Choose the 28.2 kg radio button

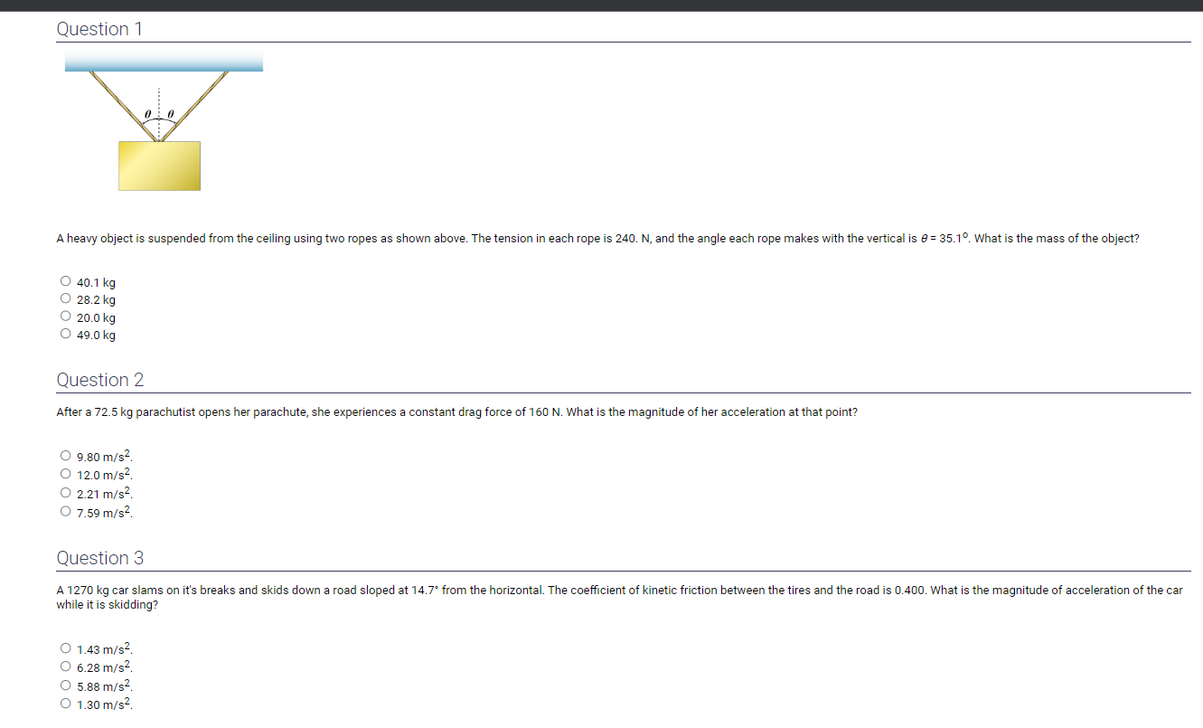point(65,299)
